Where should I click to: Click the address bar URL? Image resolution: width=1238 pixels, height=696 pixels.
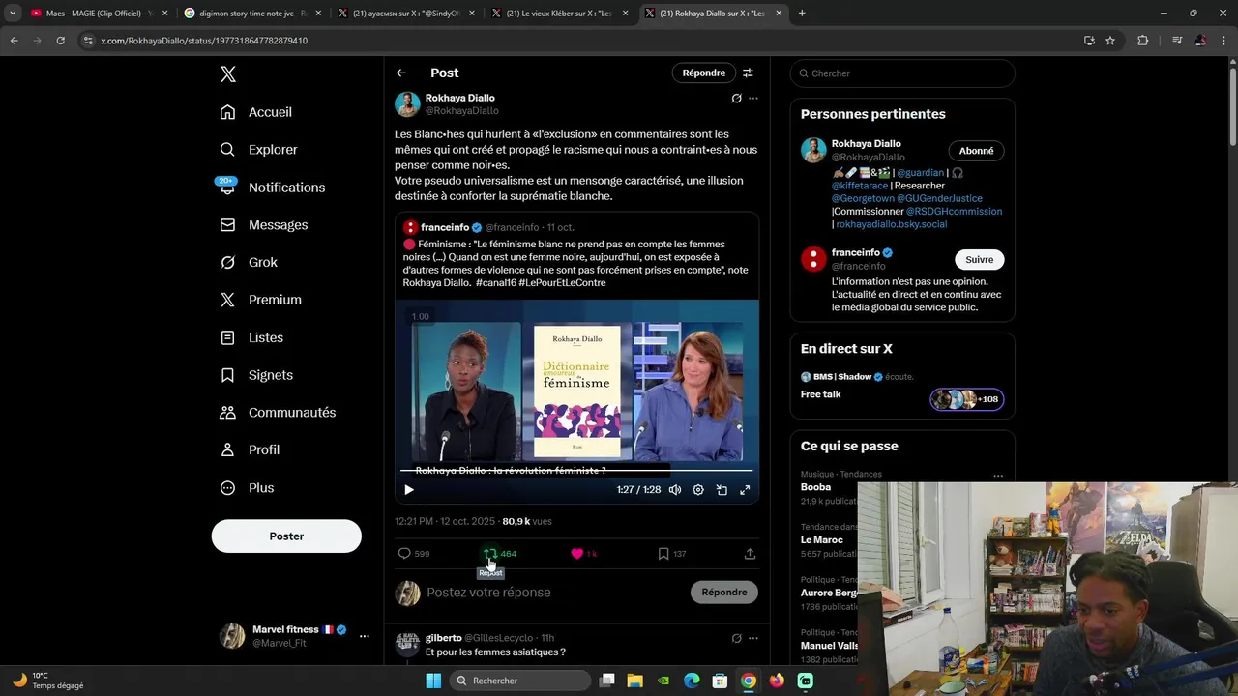pos(204,41)
